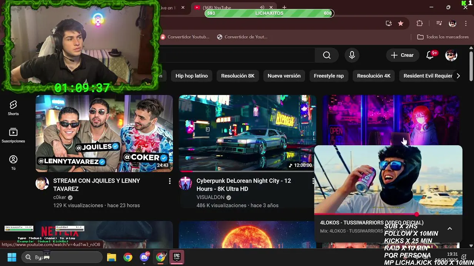Open Chrome media control icon
Image resolution: width=474 pixels, height=266 pixels.
point(439,23)
